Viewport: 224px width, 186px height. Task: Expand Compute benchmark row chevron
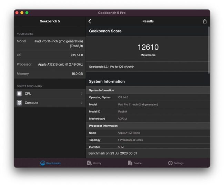click(82, 103)
